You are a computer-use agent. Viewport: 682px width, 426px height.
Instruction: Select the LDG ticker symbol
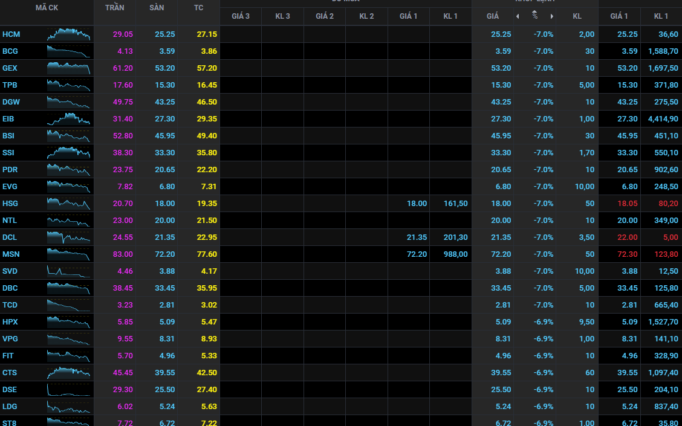coord(10,407)
